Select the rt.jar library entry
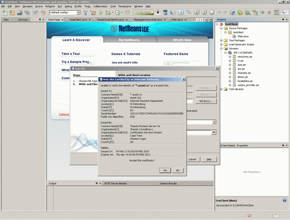This screenshot has height=220, width=290. click(240, 61)
